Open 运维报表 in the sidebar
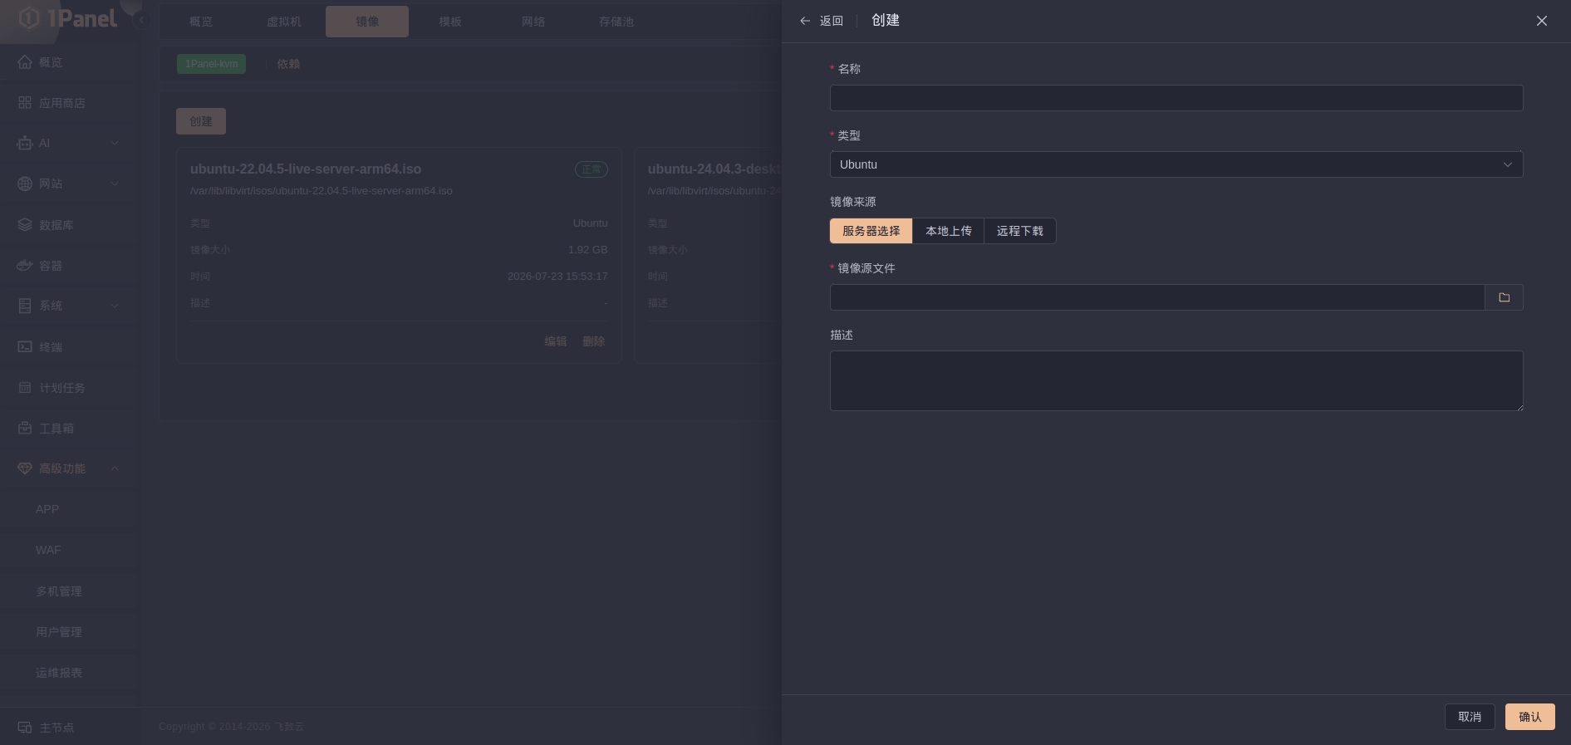1571x745 pixels. pyautogui.click(x=59, y=673)
